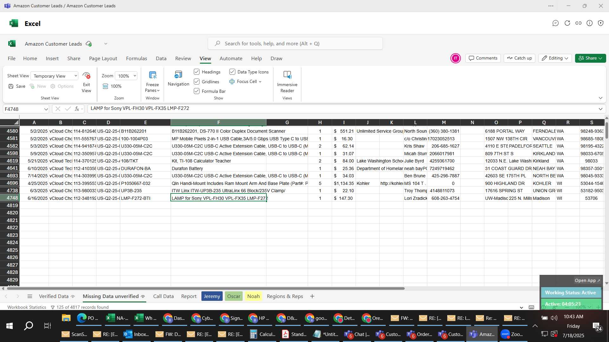Expand the status bar chevron

tap(521, 307)
